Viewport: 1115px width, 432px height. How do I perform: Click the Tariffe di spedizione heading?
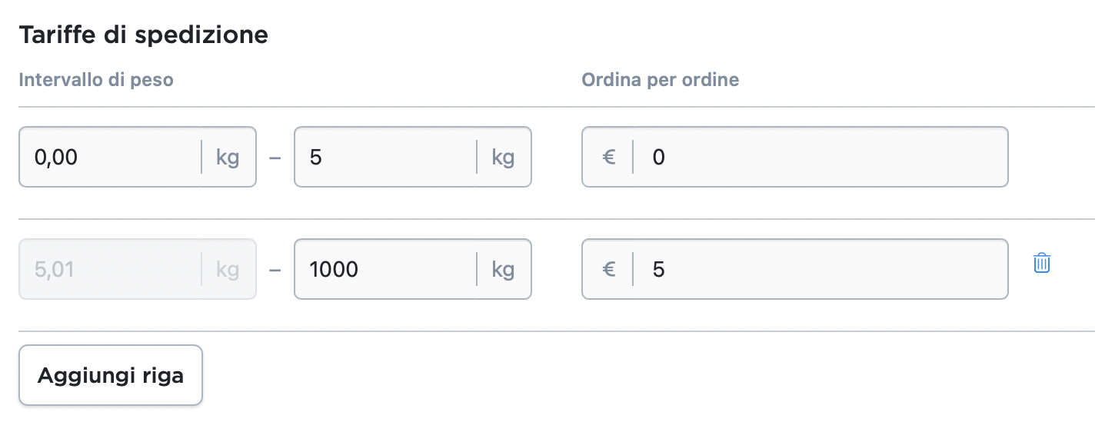pyautogui.click(x=144, y=35)
